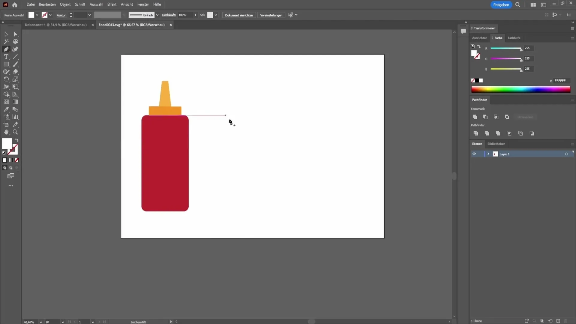The width and height of the screenshot is (576, 324).
Task: Open the Effekt menu
Action: 112,4
